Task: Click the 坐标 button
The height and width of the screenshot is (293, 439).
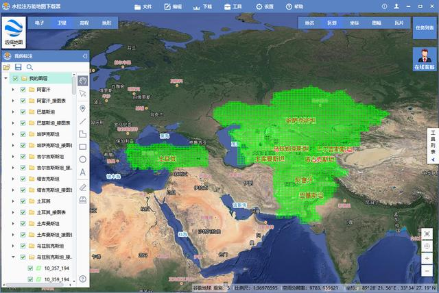Action: coord(354,23)
